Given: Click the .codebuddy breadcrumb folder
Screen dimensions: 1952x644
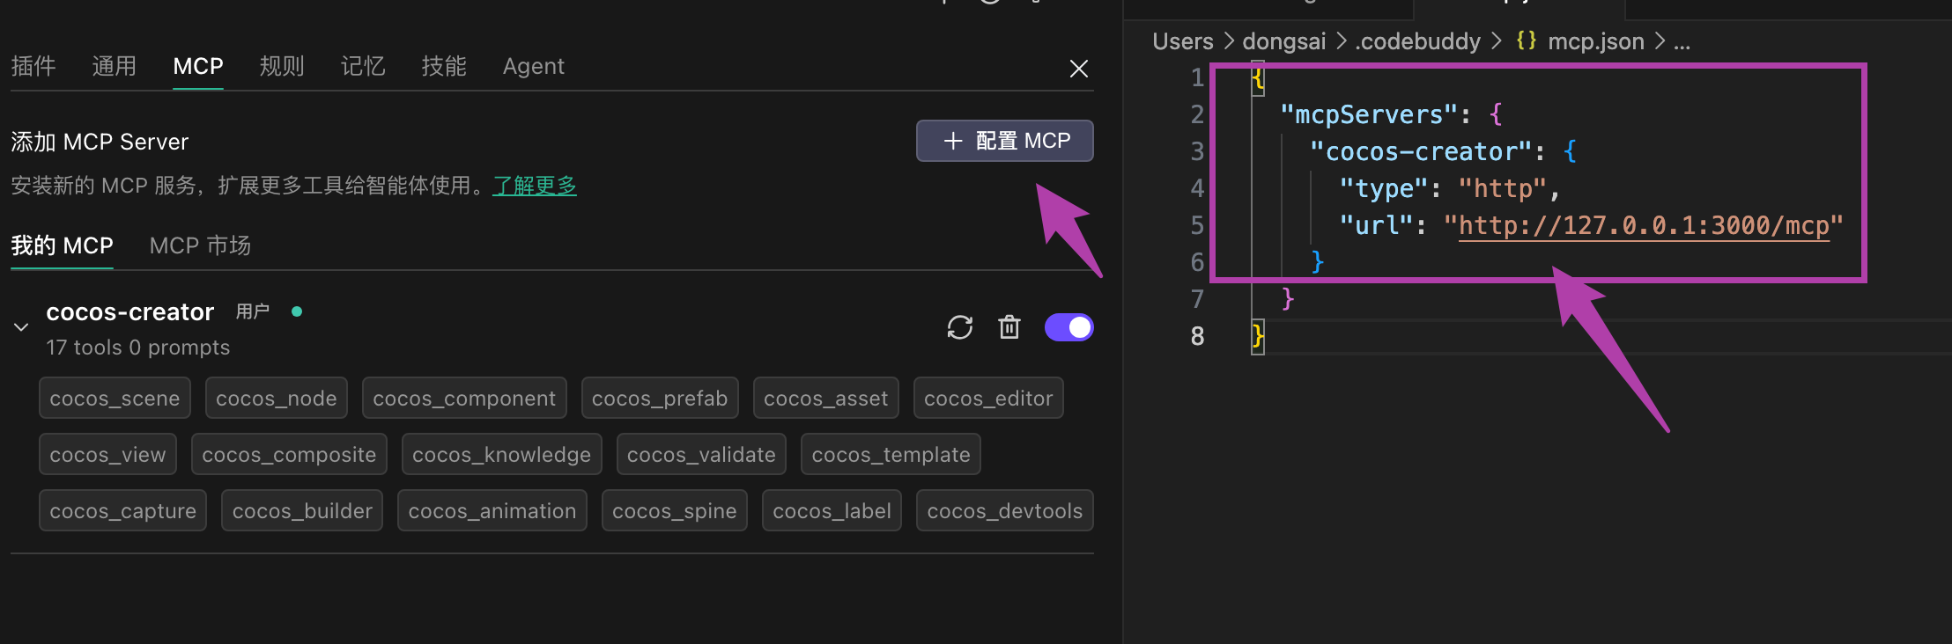Looking at the screenshot, I should click(x=1418, y=41).
